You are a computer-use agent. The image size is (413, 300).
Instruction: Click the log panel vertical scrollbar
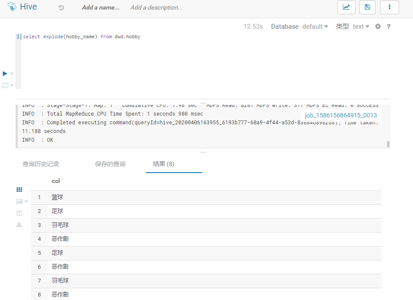click(x=388, y=144)
